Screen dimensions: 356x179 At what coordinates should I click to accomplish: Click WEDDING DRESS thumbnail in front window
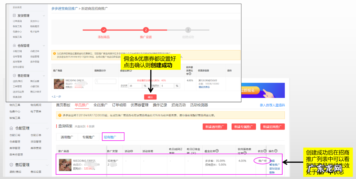click(x=59, y=84)
